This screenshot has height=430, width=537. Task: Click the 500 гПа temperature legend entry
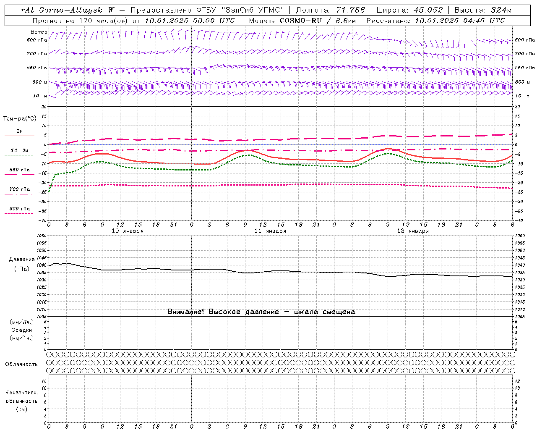coord(20,209)
